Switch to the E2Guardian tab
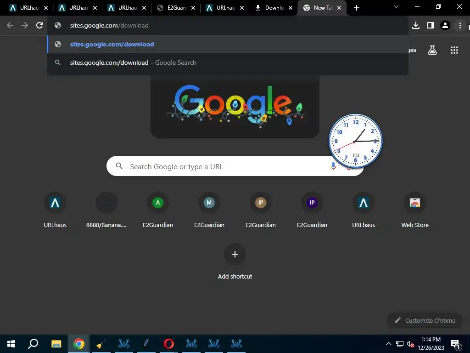 [173, 8]
